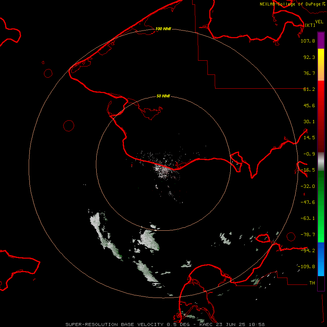Screen dimensions: 327x327
Task: Select the 107.8 scale value
Action: (308, 41)
